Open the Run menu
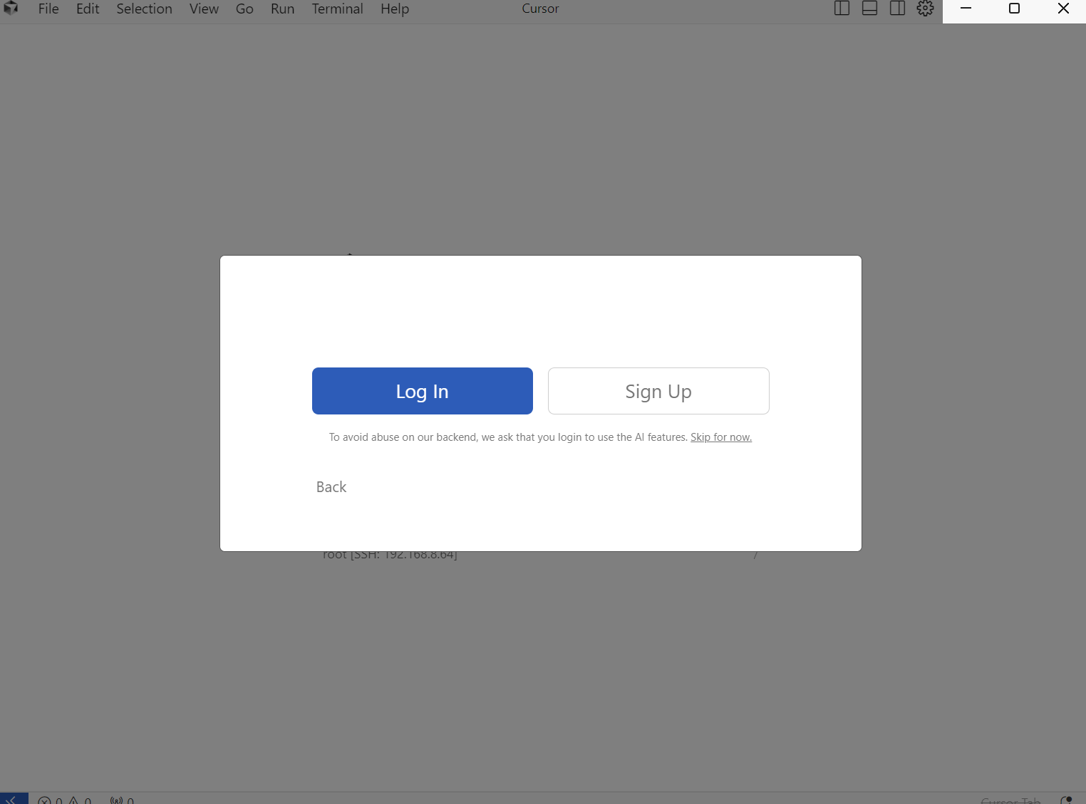This screenshot has width=1086, height=804. pyautogui.click(x=282, y=9)
